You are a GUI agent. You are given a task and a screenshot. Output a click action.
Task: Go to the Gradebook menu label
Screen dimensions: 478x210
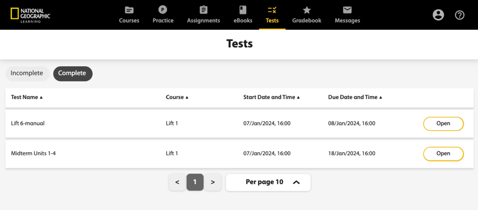[x=306, y=21]
